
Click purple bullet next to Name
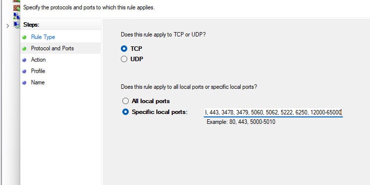(24, 82)
